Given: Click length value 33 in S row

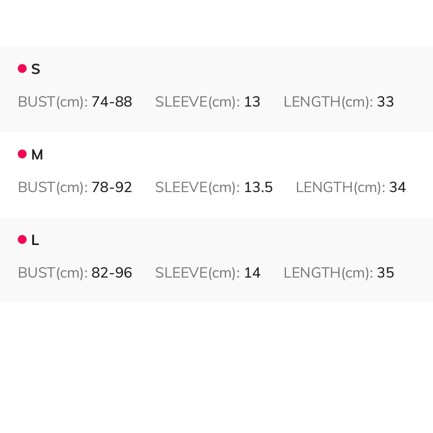Looking at the screenshot, I should point(385,102).
